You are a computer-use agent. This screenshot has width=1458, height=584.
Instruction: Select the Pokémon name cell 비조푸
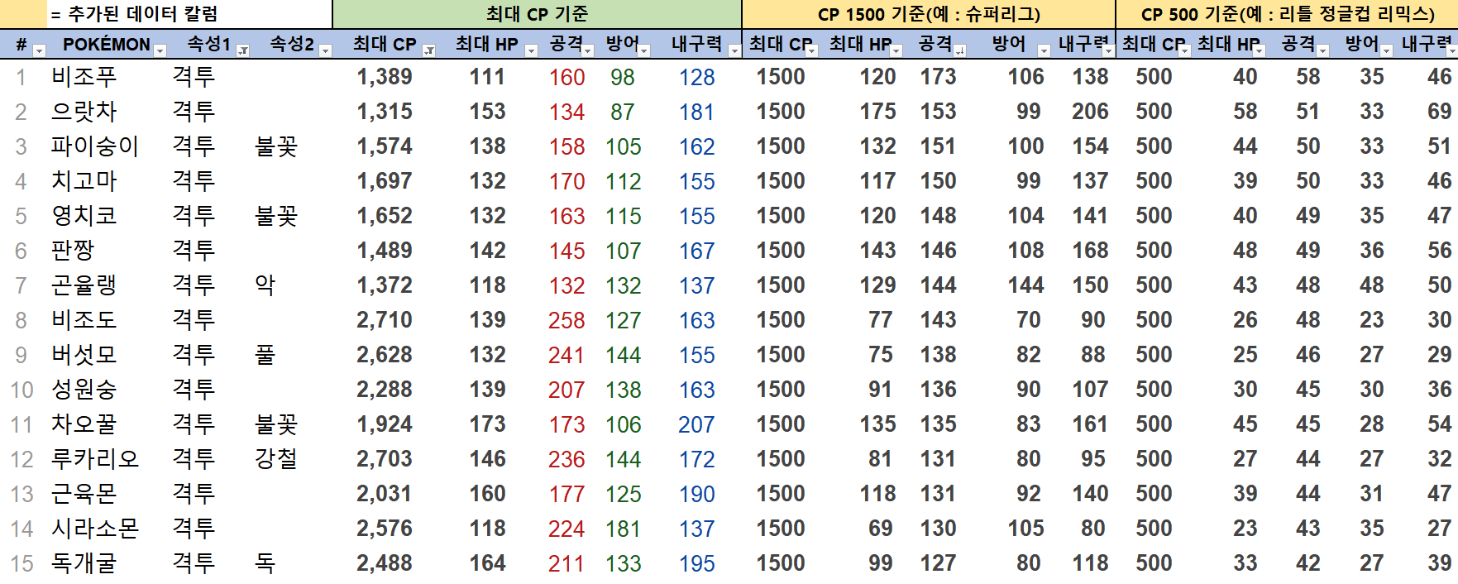click(84, 77)
